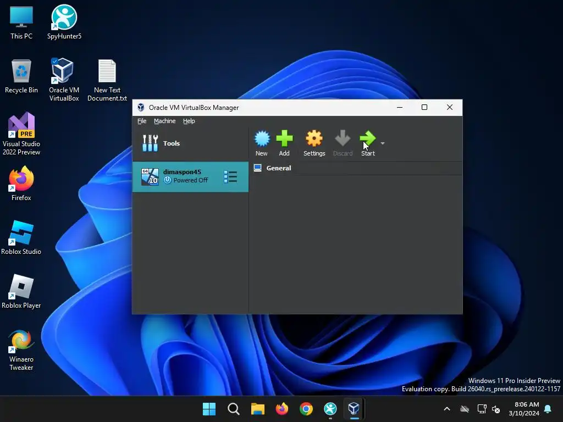Screen dimensions: 563x422
Task: Select the Tools entry in sidebar
Action: tap(190, 143)
